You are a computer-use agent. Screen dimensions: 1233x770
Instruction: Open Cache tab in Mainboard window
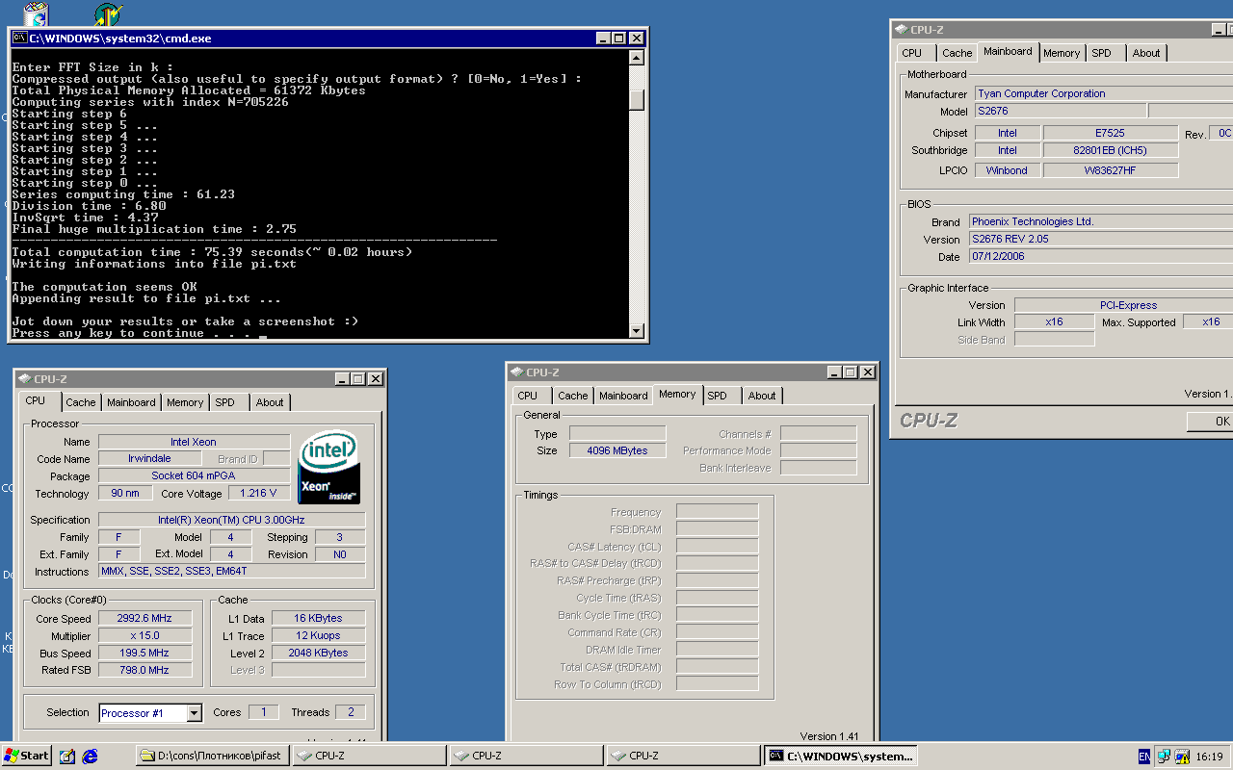tap(958, 53)
